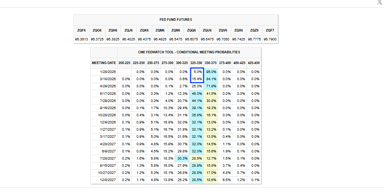Click the 95.0% probability cell
The image size is (392, 190).
[x=210, y=72]
